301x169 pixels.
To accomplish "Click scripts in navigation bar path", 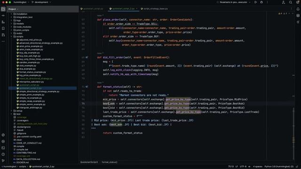I will click(x=23, y=167).
